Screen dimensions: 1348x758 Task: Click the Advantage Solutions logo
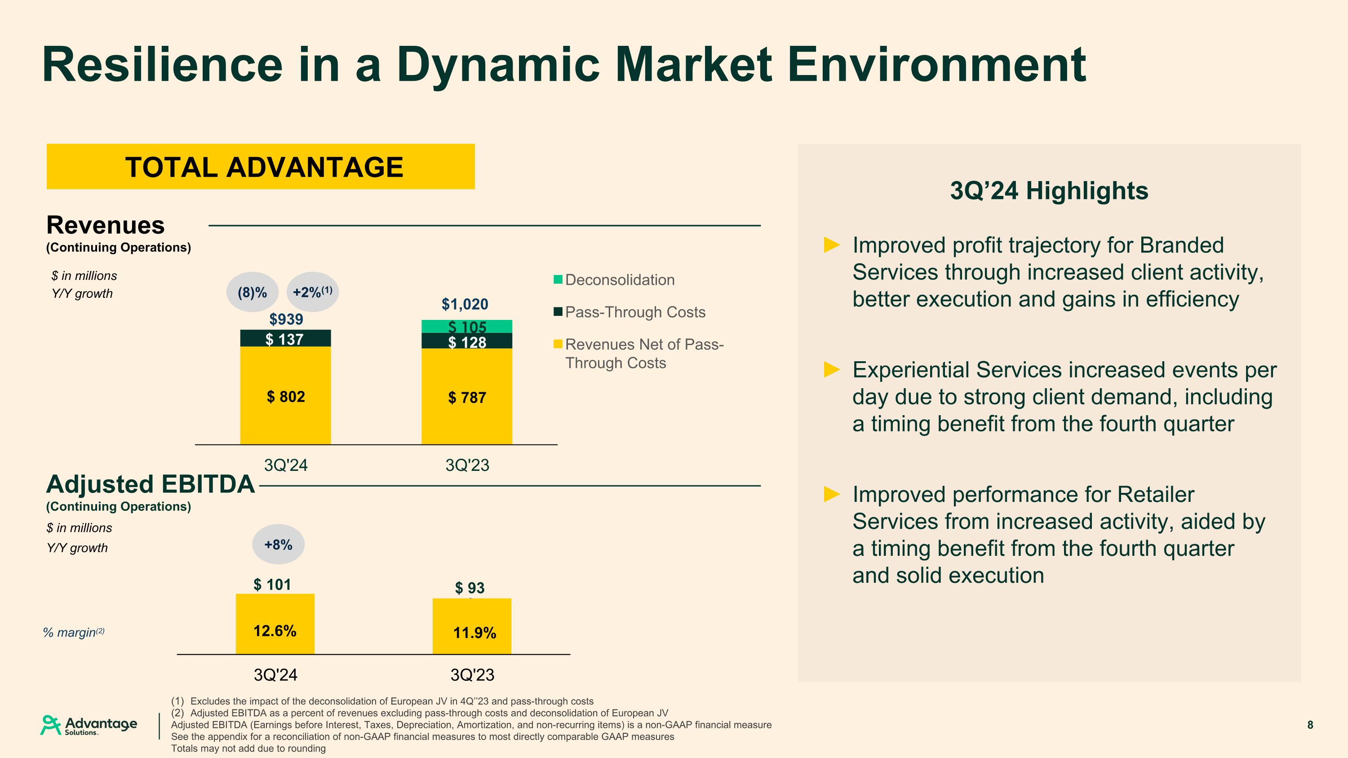[x=89, y=725]
